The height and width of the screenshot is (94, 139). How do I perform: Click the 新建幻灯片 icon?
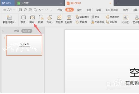(9, 18)
